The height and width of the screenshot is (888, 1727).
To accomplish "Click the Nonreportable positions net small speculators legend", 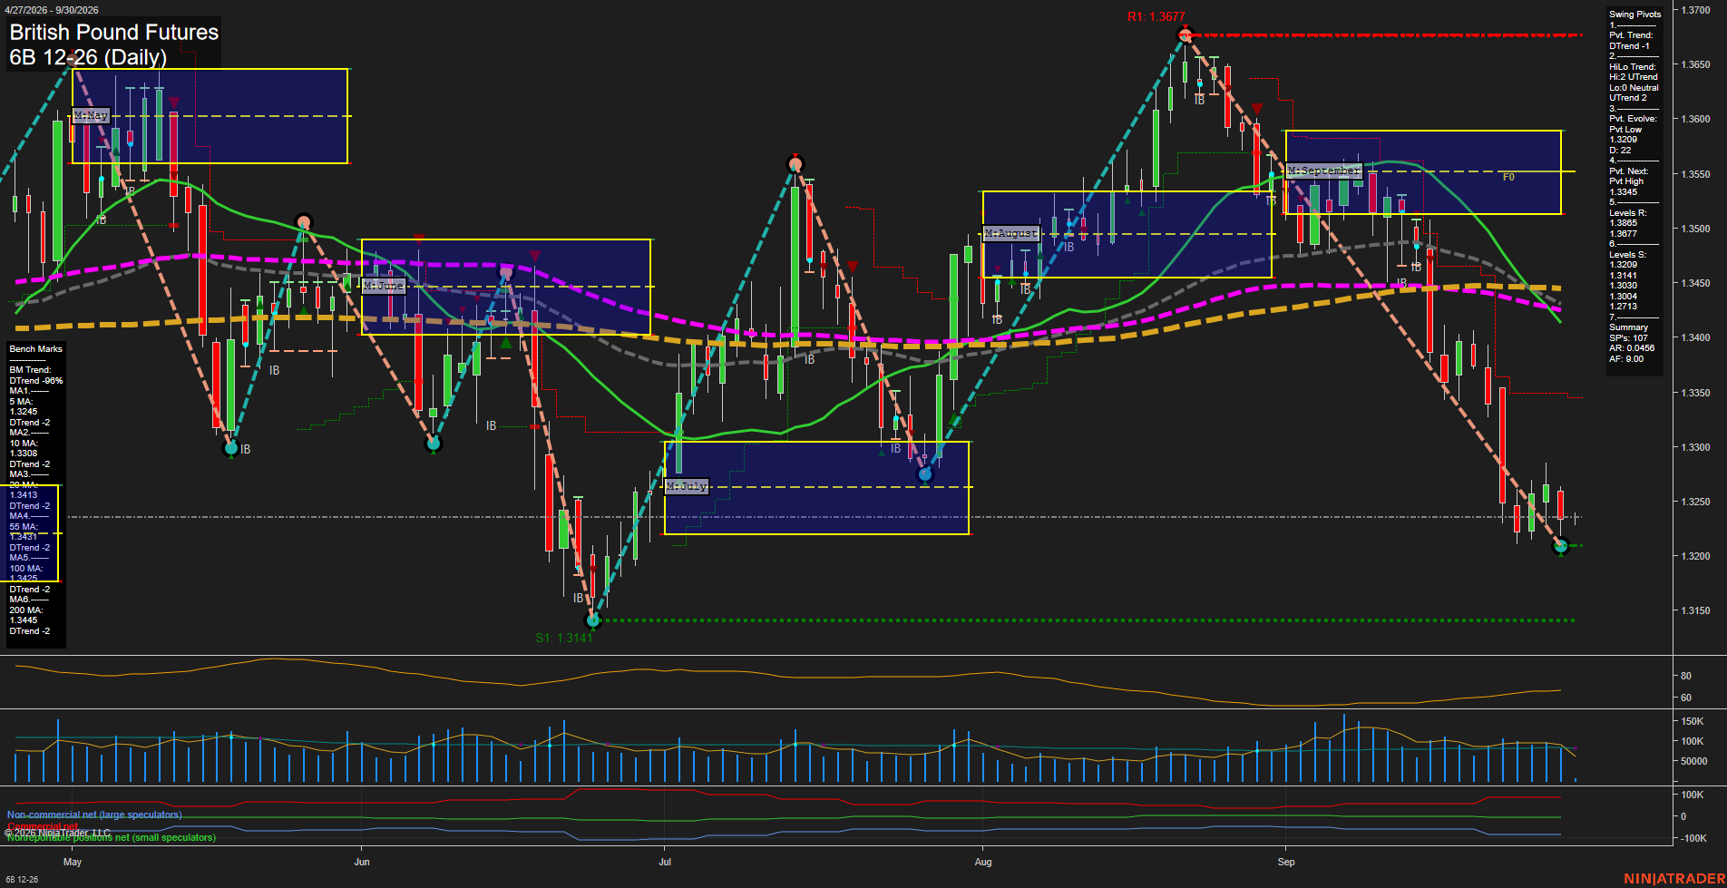I will click(112, 837).
